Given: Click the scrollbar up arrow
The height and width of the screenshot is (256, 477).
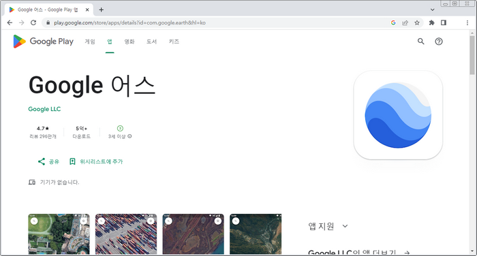Looking at the screenshot, I should point(472,33).
